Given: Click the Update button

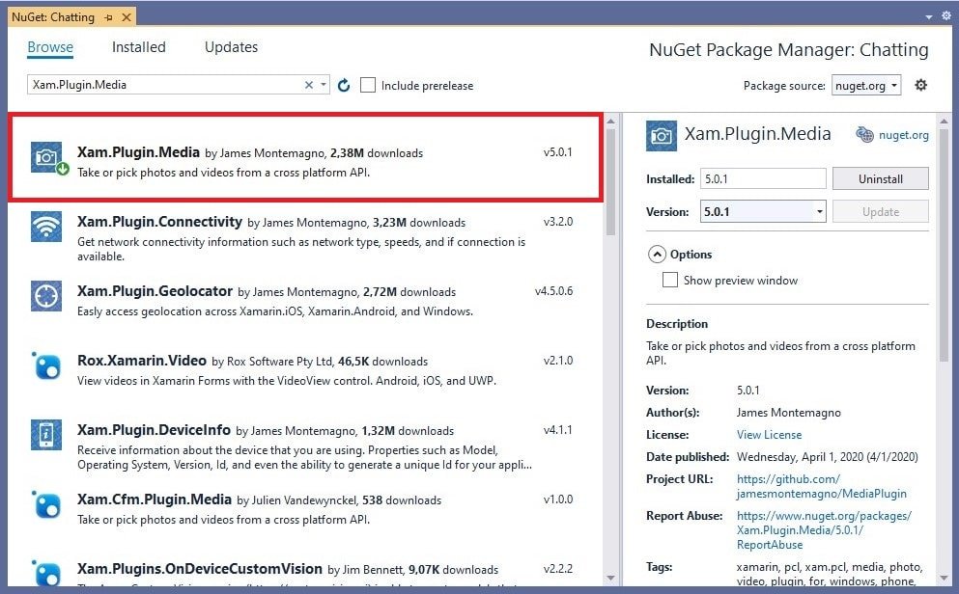Looking at the screenshot, I should click(x=880, y=212).
